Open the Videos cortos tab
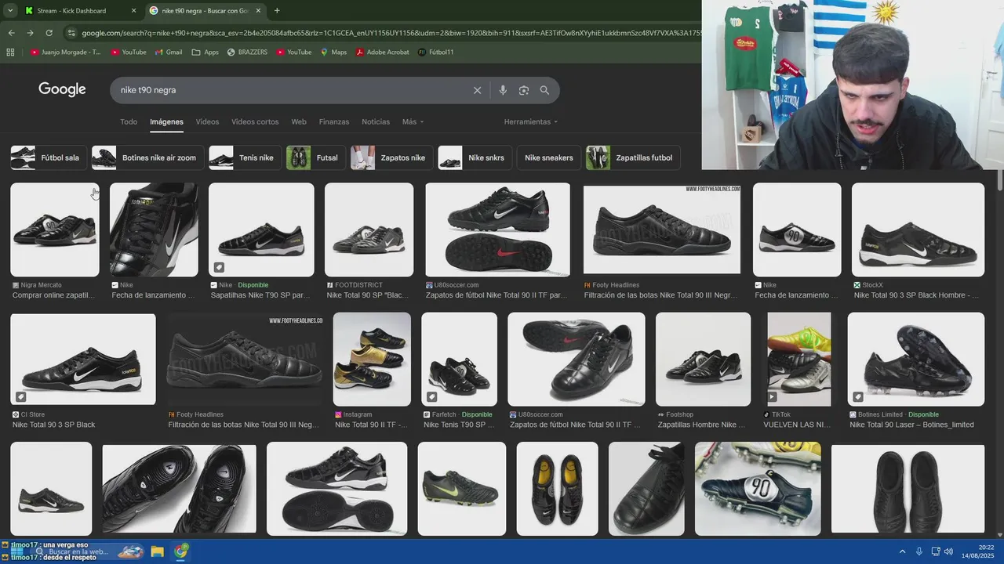This screenshot has height=564, width=1004. 255,121
